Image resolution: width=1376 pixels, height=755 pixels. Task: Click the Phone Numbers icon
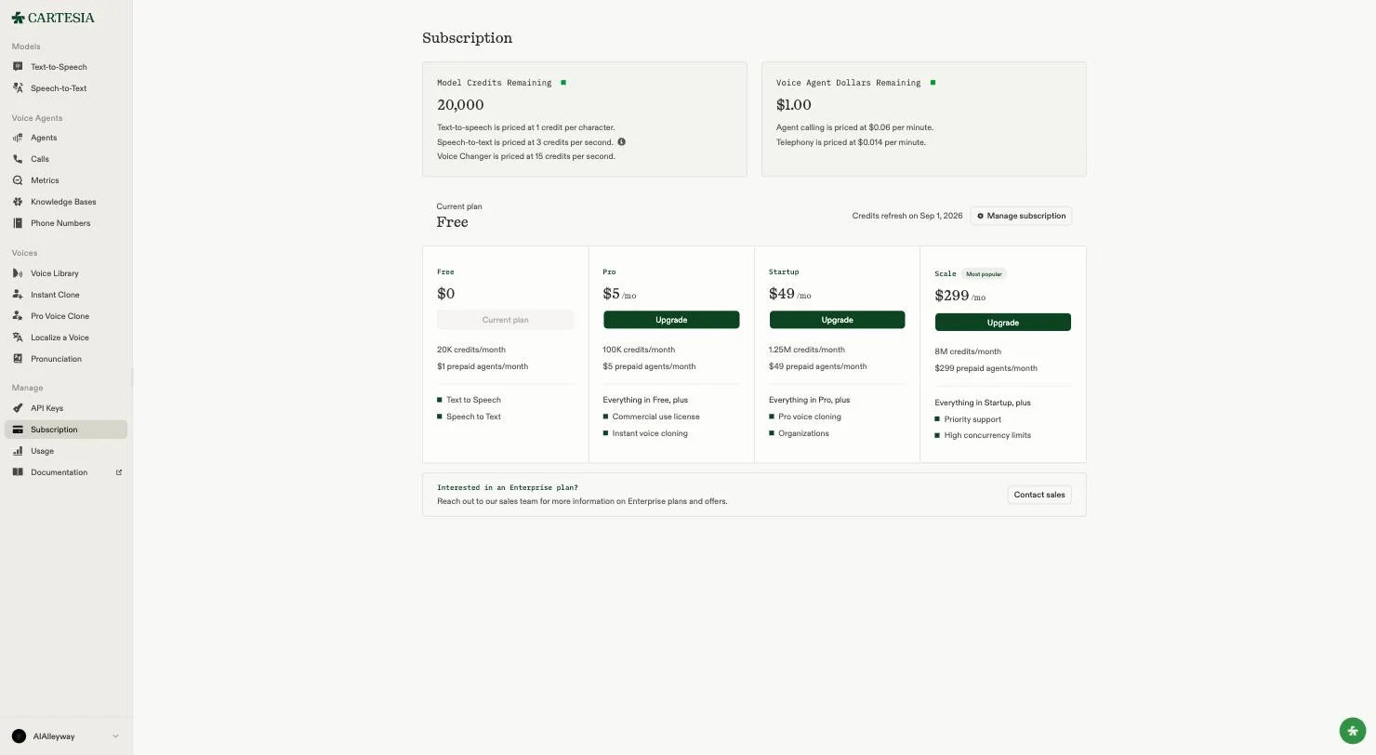point(18,223)
